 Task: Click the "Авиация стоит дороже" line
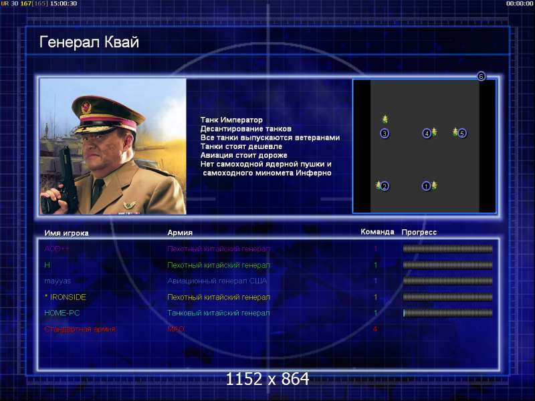pyautogui.click(x=243, y=156)
